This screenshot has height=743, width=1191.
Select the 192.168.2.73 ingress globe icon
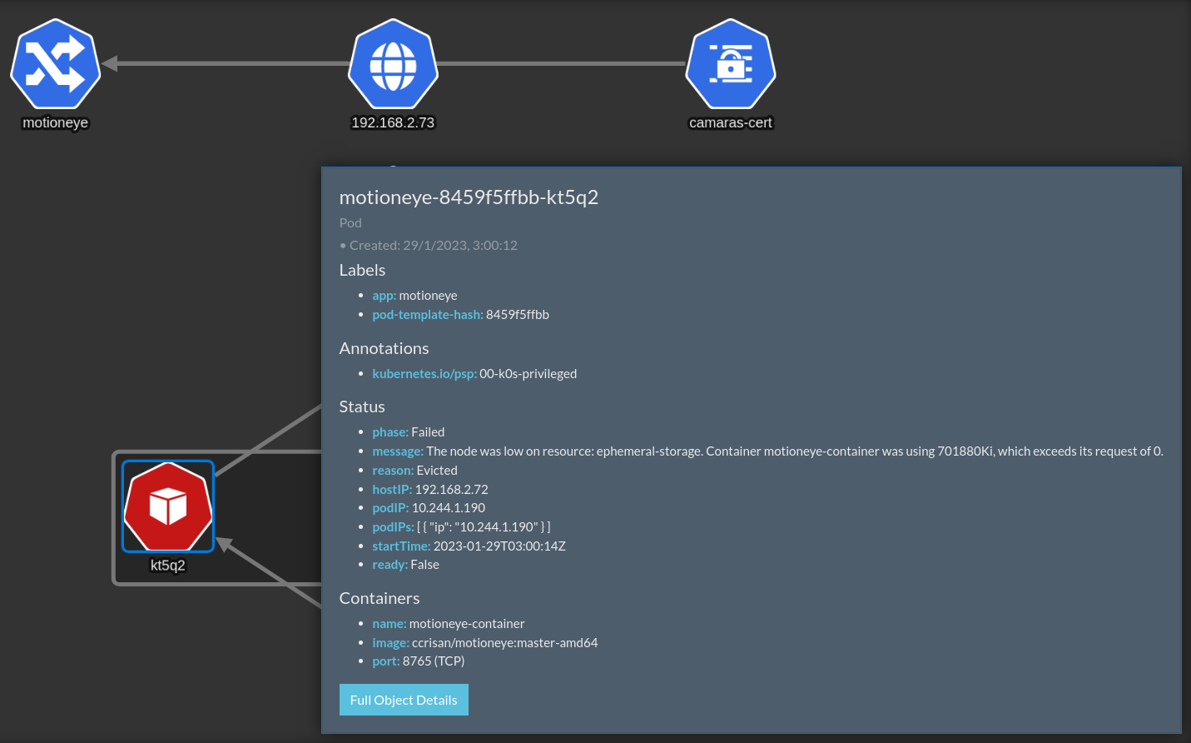click(393, 64)
